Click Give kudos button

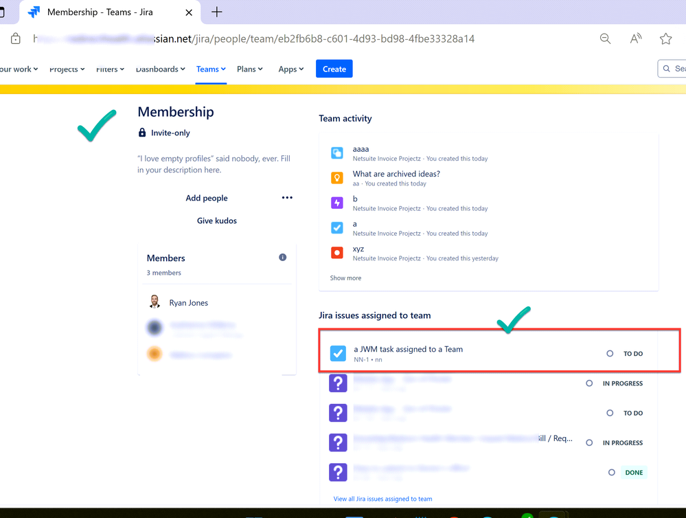(216, 221)
